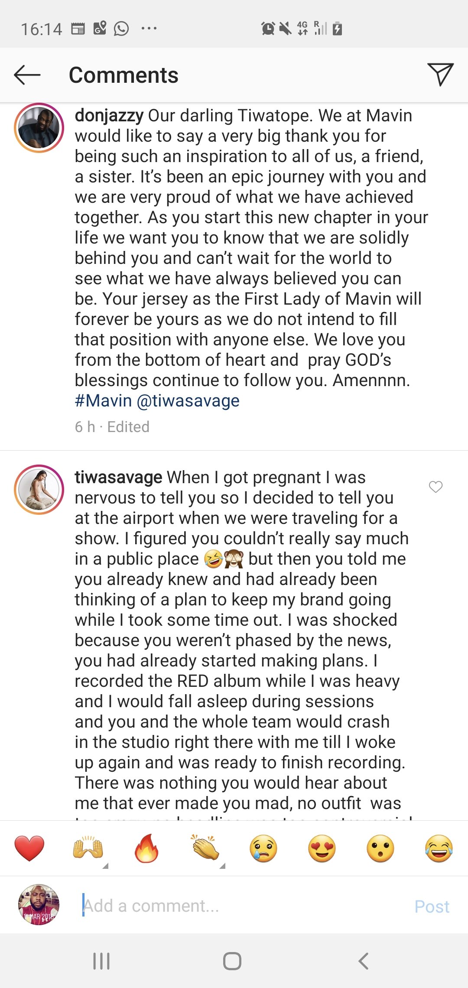Open tiwasavage's profile picture

[39, 490]
